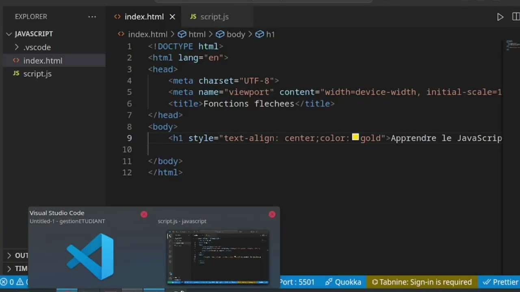520x292 pixels.
Task: Click the charset="UTF-8" attribute text
Action: click(236, 81)
